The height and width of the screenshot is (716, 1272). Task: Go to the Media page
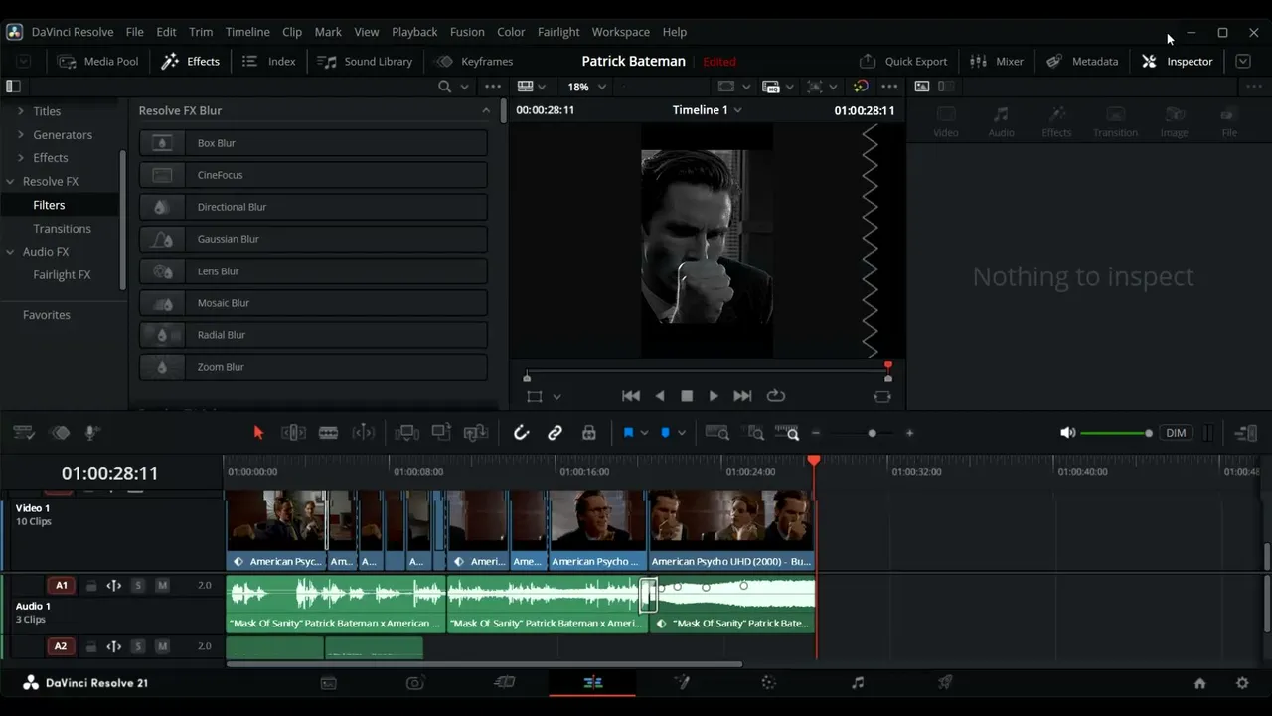pos(329,683)
